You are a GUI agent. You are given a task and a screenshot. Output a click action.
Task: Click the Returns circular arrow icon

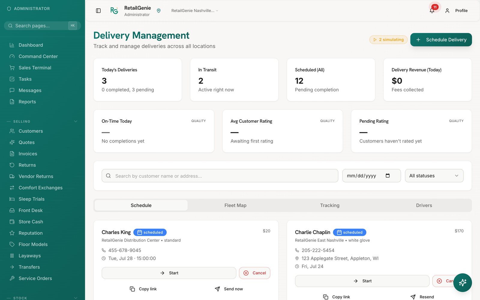[x=12, y=165]
